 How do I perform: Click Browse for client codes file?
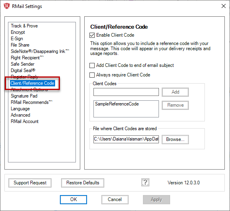(x=175, y=139)
